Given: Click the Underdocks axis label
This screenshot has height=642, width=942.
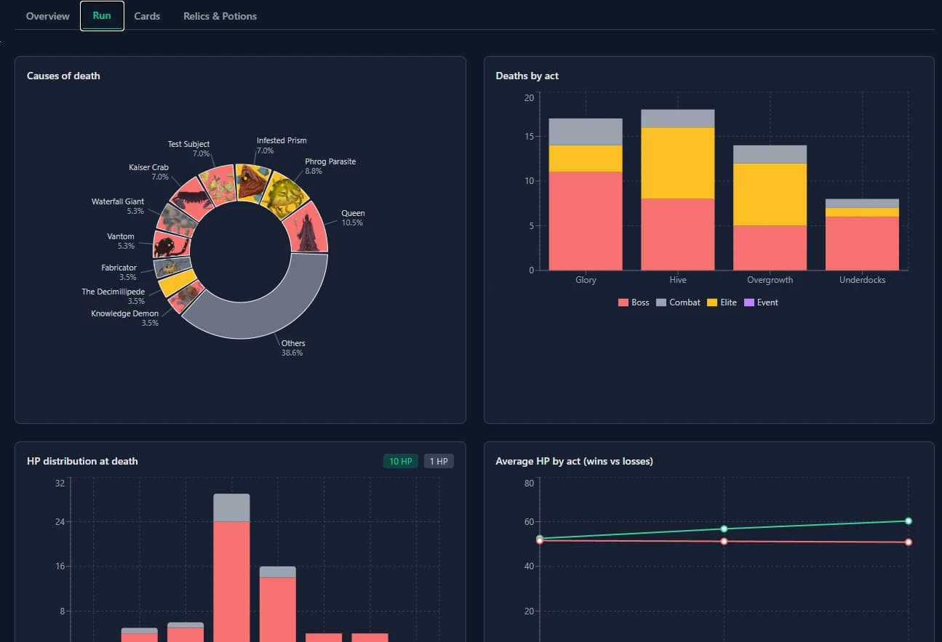Looking at the screenshot, I should point(861,279).
